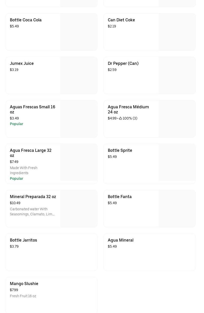Click the Bottle Coca Cola image thumbnail

coord(79,32)
